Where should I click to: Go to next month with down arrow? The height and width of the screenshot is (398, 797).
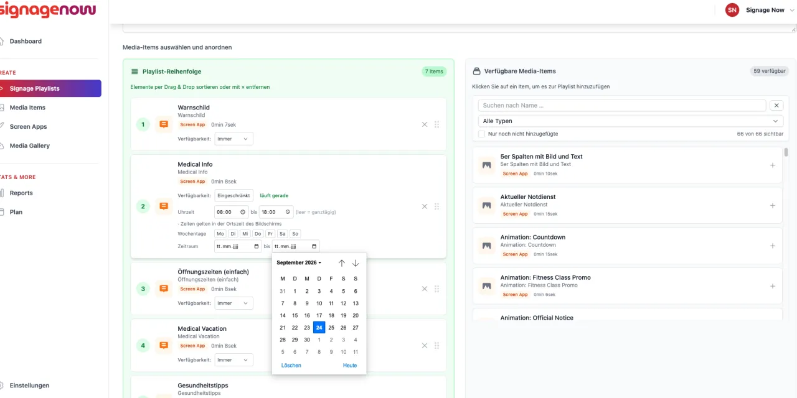(x=356, y=263)
